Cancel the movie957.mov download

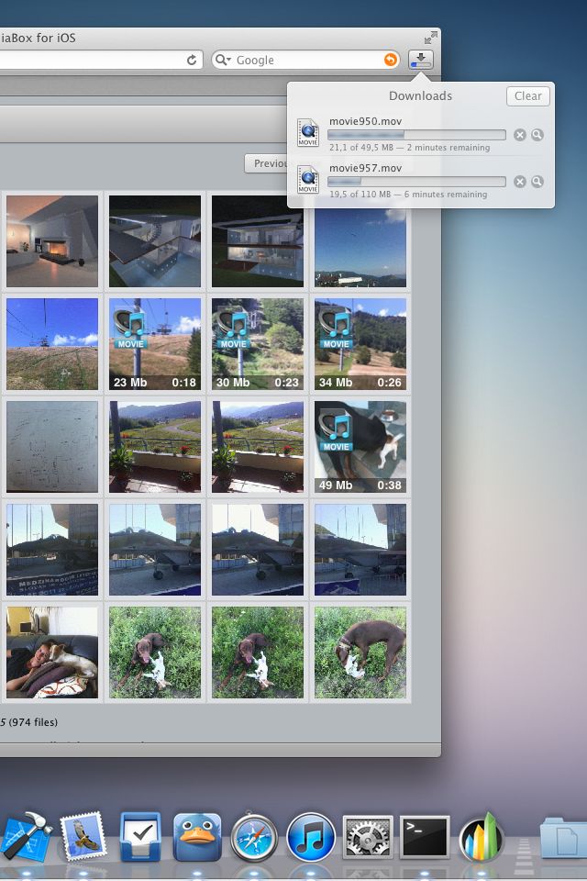point(520,182)
